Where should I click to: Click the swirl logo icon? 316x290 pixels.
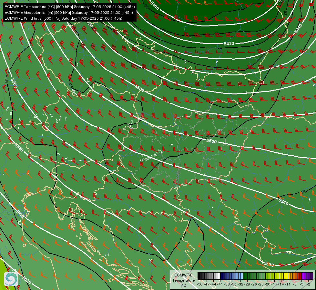click(11, 279)
